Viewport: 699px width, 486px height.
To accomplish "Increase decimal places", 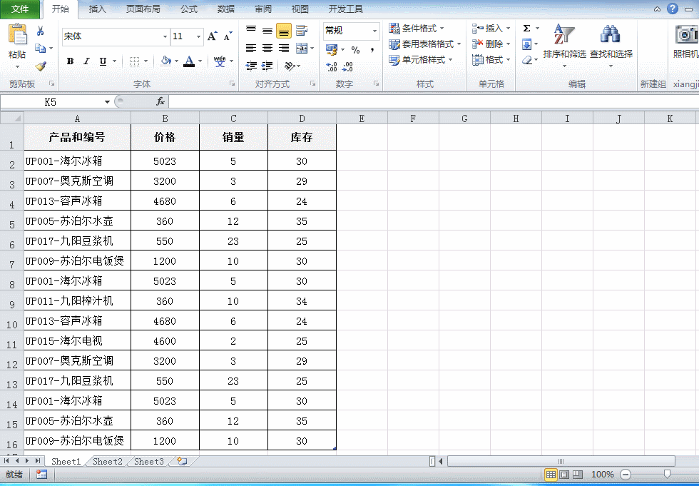I will (x=332, y=67).
